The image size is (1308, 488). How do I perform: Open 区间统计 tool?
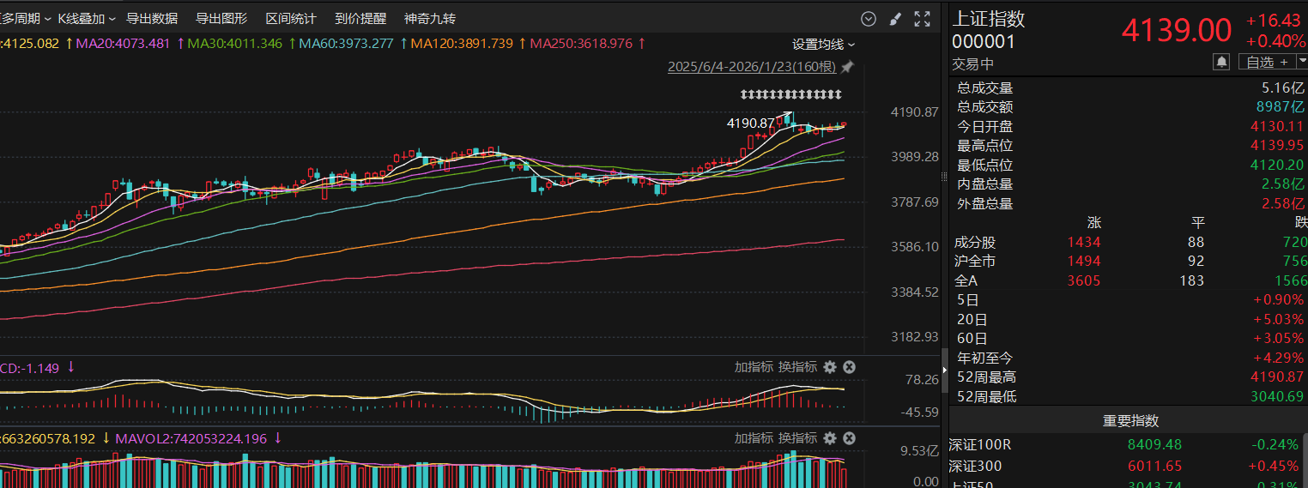point(291,18)
